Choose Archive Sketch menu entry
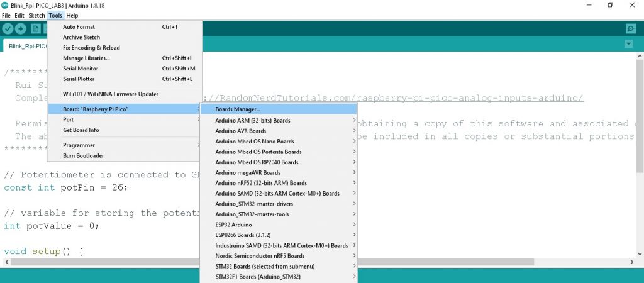This screenshot has height=283, width=644. pos(125,37)
